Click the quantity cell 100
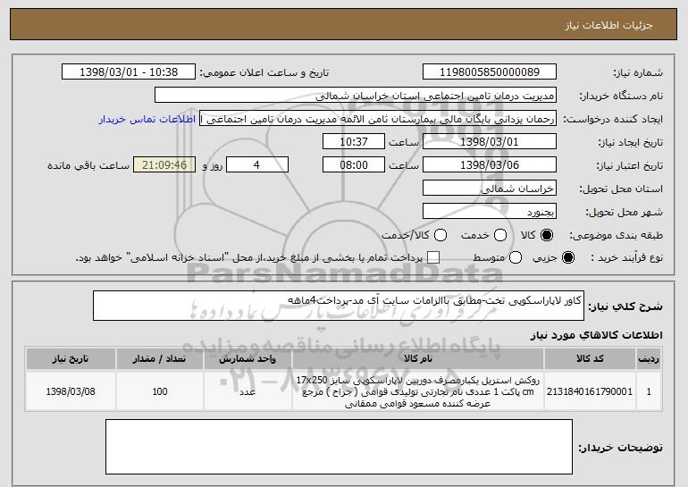The image size is (688, 487). pos(159,391)
